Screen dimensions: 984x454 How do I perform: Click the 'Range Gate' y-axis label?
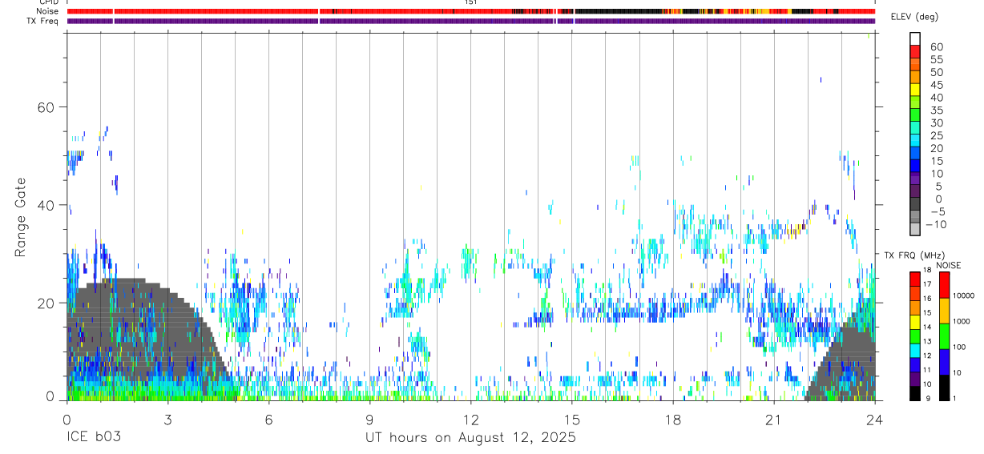pyautogui.click(x=20, y=217)
